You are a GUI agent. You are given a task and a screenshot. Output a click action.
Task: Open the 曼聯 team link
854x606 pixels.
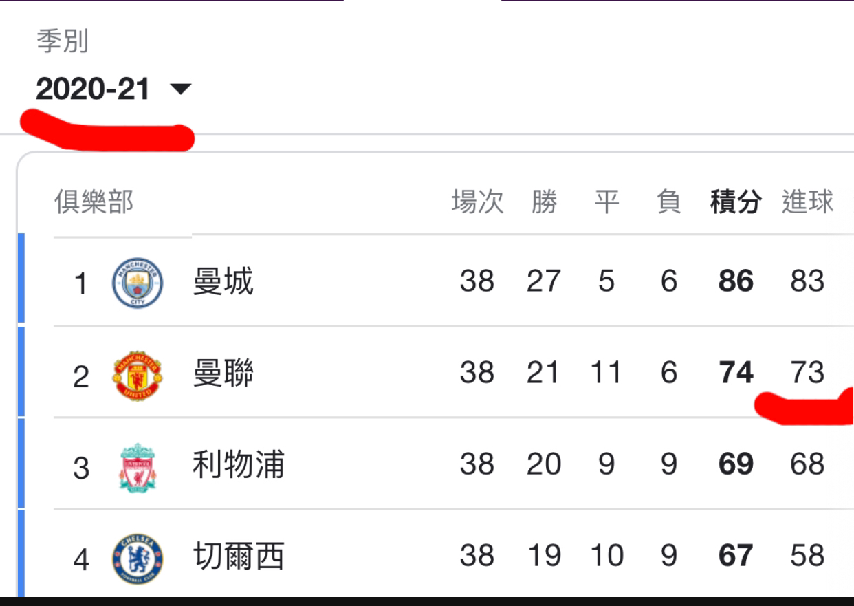[x=223, y=374]
